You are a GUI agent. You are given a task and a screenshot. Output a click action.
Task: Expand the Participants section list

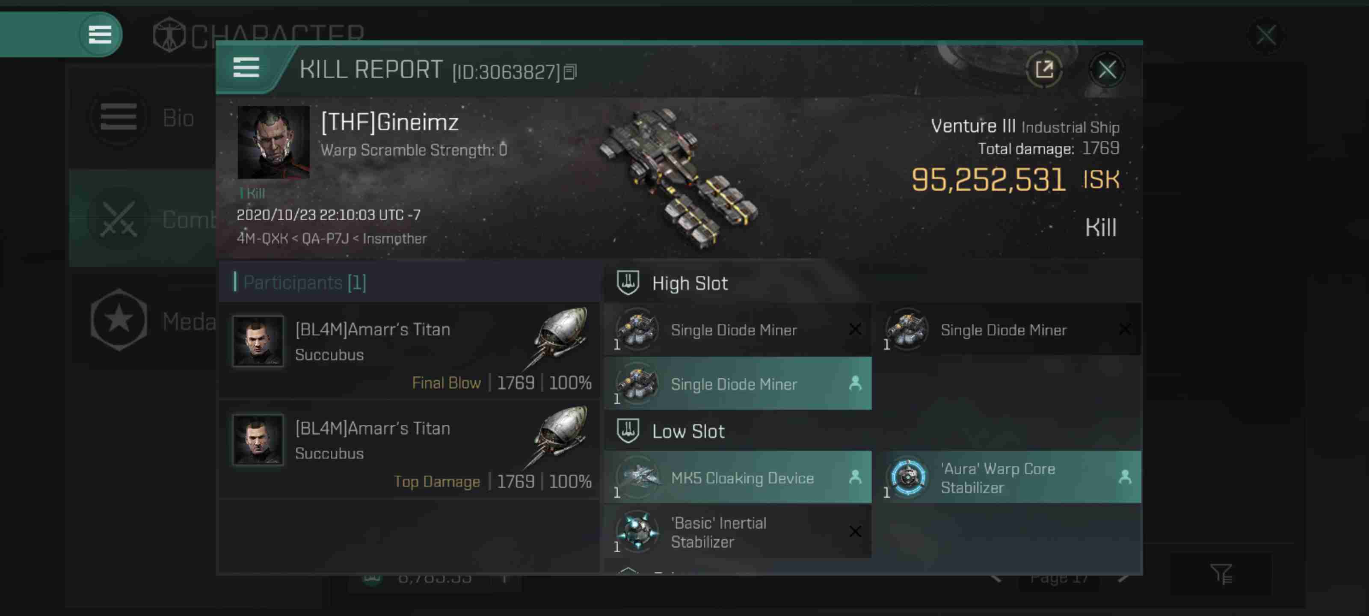click(304, 282)
